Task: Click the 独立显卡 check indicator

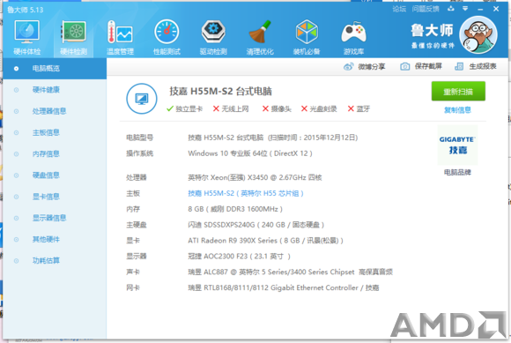Action: tap(184, 109)
